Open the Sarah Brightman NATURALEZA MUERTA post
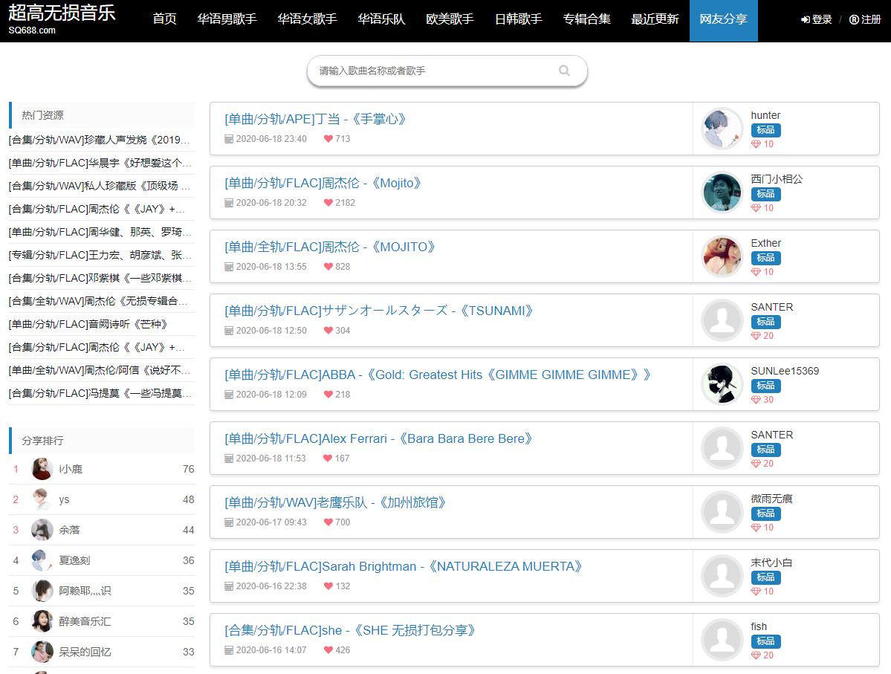891x674 pixels. pyautogui.click(x=404, y=566)
